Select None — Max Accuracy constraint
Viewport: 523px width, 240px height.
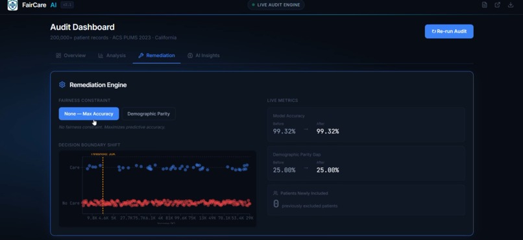[x=89, y=114]
